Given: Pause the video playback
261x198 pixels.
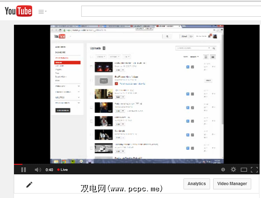Looking at the screenshot, I should click(x=24, y=170).
